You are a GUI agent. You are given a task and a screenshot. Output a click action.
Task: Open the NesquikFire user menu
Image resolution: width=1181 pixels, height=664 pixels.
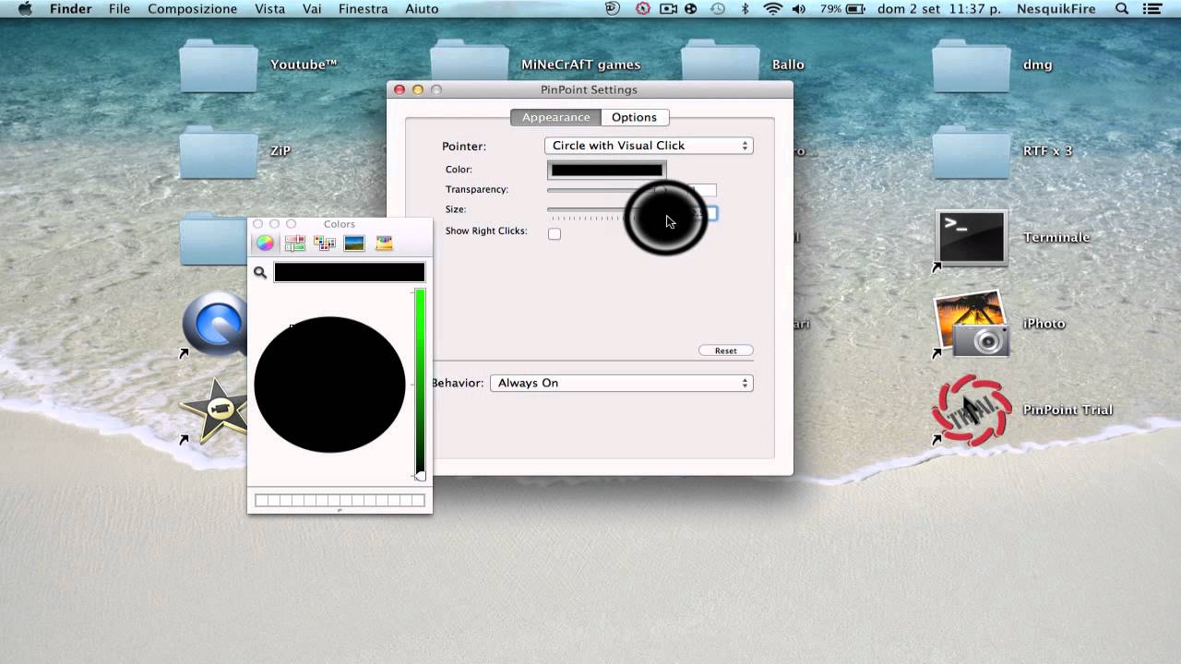(1056, 8)
